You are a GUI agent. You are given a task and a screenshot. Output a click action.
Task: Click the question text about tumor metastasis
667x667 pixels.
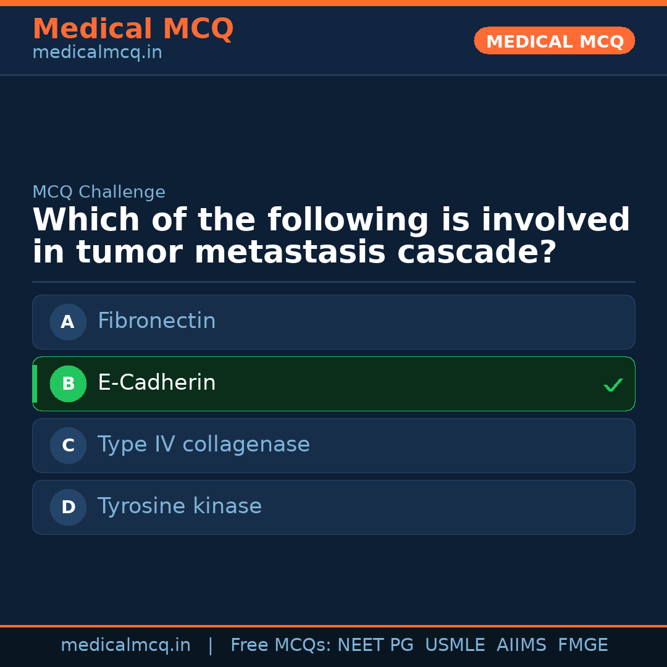point(330,235)
